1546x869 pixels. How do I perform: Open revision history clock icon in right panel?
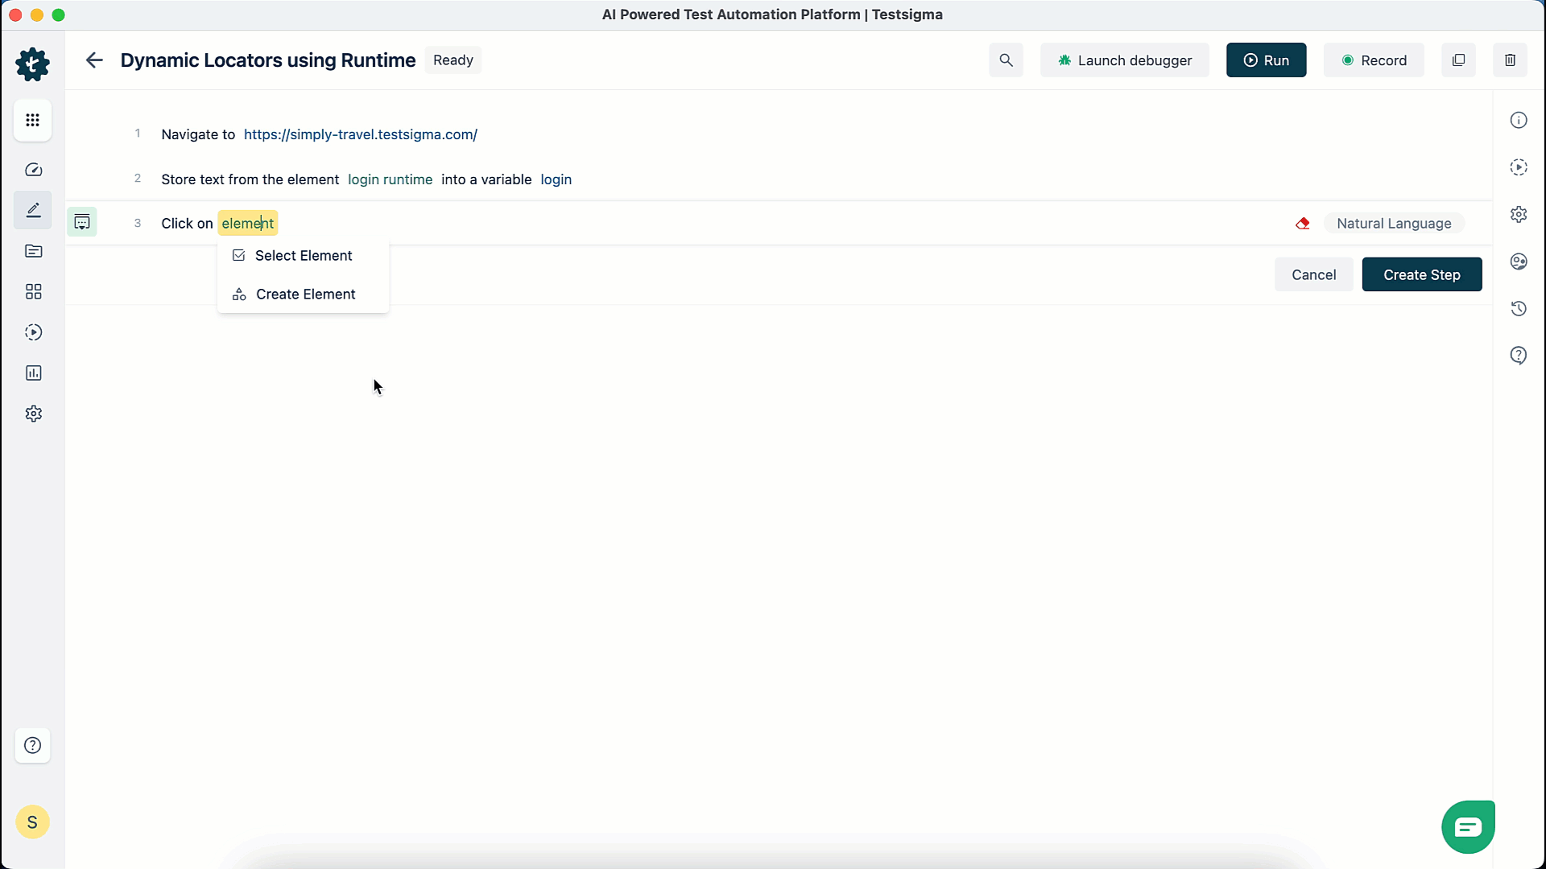click(1519, 308)
